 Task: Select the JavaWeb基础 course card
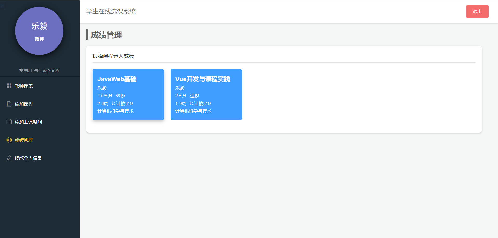pyautogui.click(x=128, y=95)
